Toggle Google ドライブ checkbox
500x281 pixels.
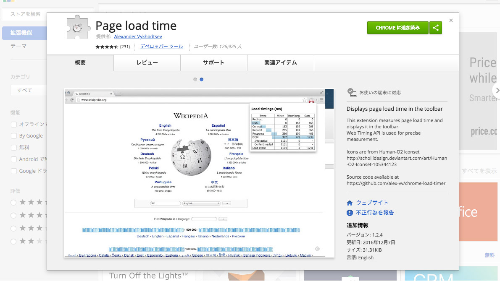[x=14, y=171]
